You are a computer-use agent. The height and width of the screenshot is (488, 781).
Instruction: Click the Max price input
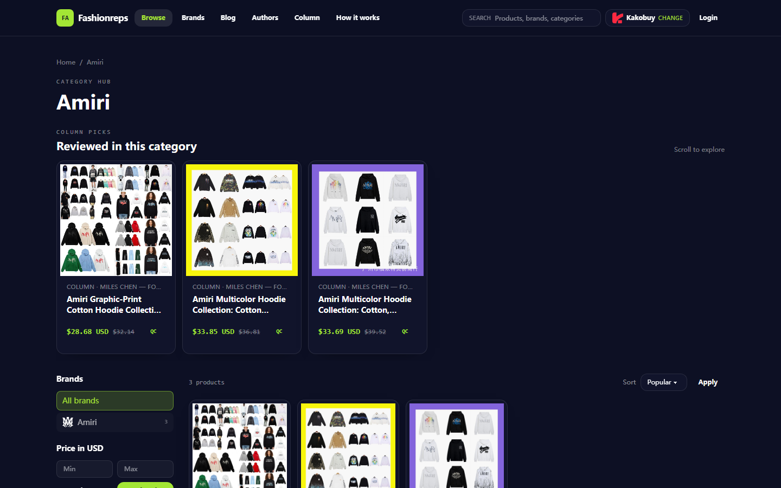coord(145,469)
